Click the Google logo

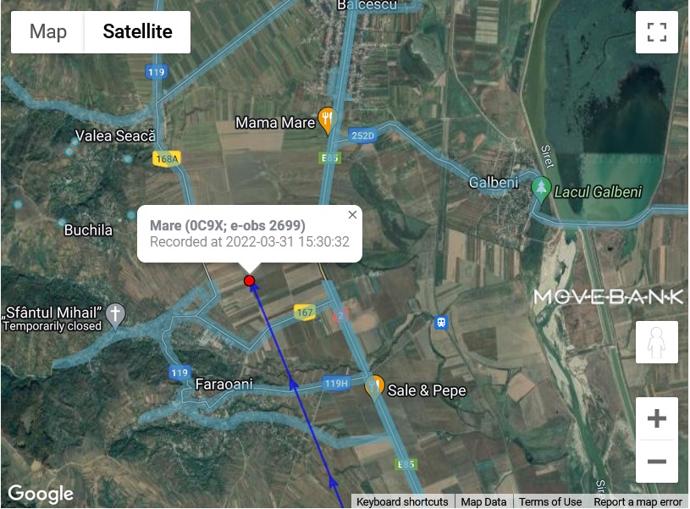[41, 494]
